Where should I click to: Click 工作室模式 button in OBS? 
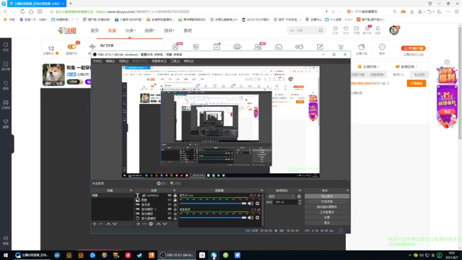pos(327,212)
